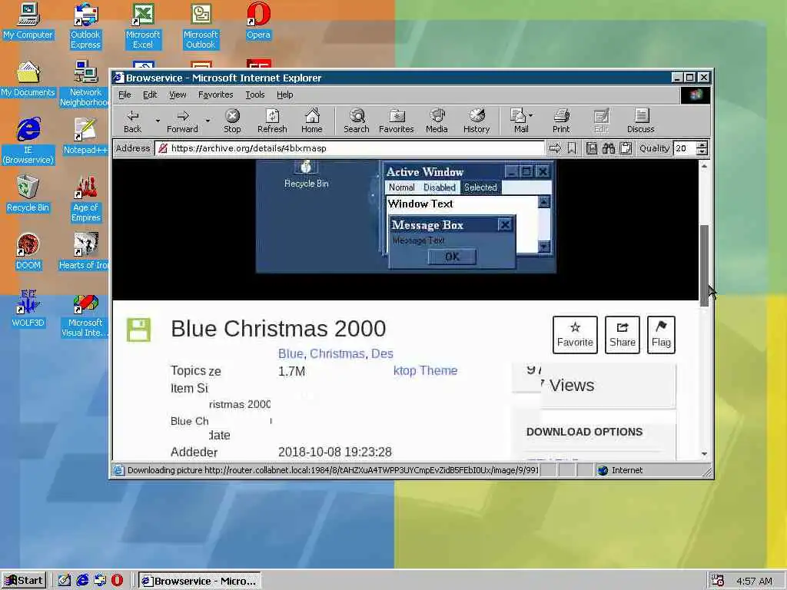Select the IE (Browservice) desktop icon
This screenshot has height=590, width=787.
(x=28, y=141)
